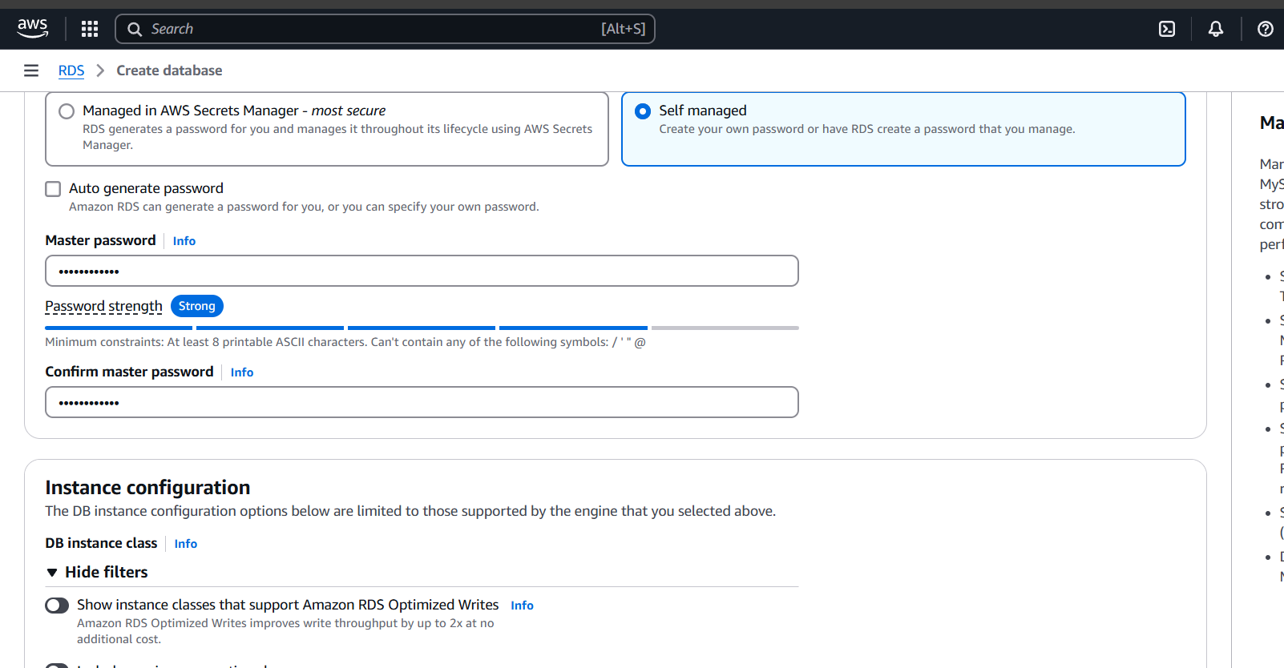Select Managed in AWS Secrets Manager option

point(67,111)
